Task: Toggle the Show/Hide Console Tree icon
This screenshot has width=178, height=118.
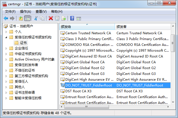Action: point(27,18)
